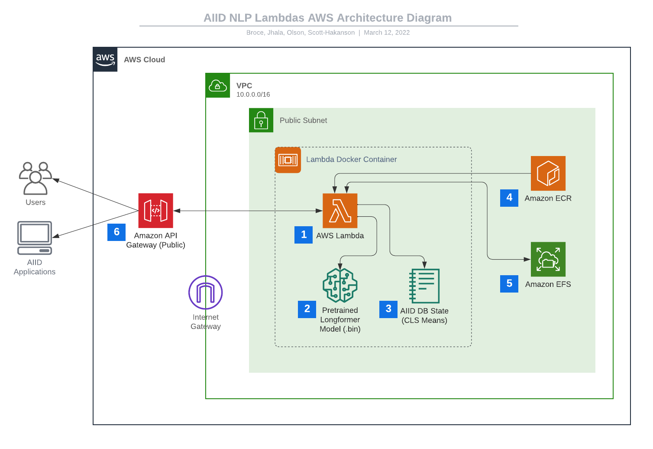Select the VPC cloud lock icon
The image size is (653, 449).
[x=218, y=85]
